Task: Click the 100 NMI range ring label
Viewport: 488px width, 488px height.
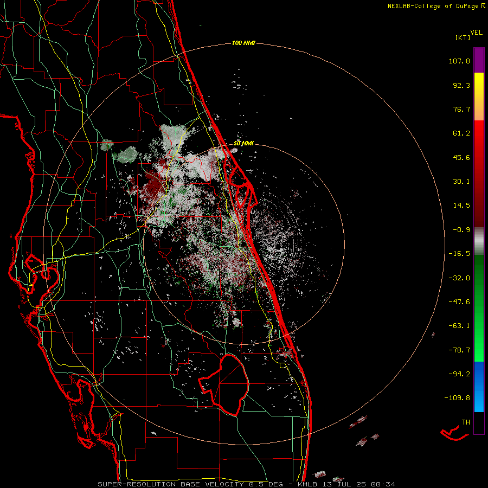Action: pos(243,43)
